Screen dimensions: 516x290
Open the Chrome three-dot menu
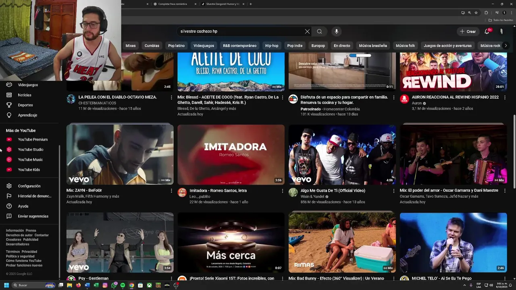511,12
